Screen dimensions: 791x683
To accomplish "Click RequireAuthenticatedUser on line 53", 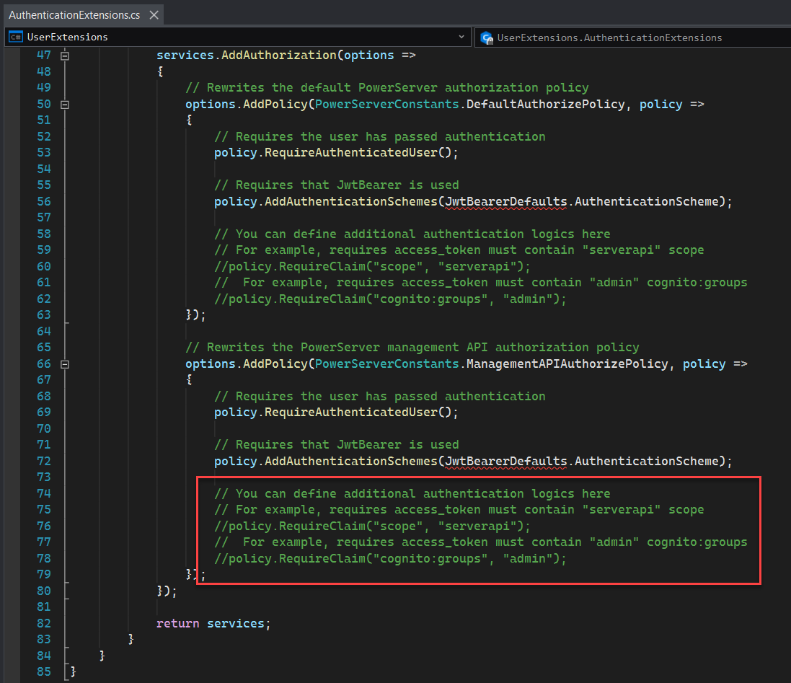I will point(351,152).
